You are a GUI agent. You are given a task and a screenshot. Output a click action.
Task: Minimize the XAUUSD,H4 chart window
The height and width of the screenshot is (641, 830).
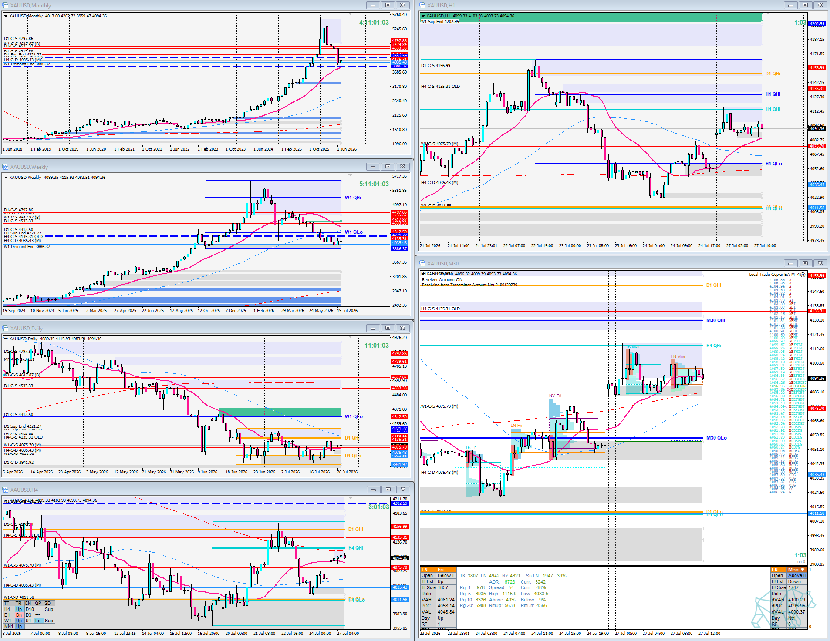click(373, 490)
